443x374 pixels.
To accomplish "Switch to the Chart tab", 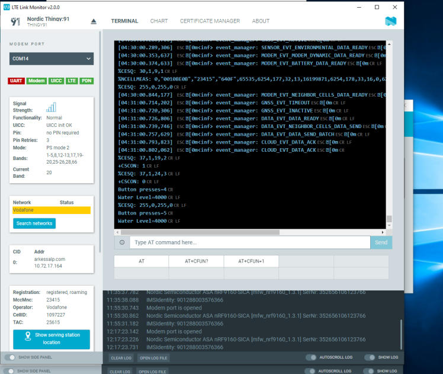I will (159, 21).
